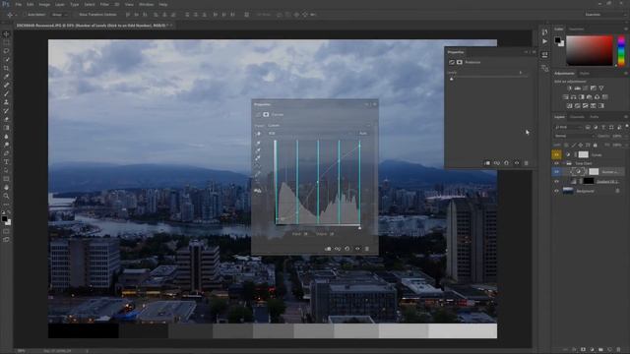630x354 pixels.
Task: Click the hue spectrum slider in Color panel
Action: (621, 51)
